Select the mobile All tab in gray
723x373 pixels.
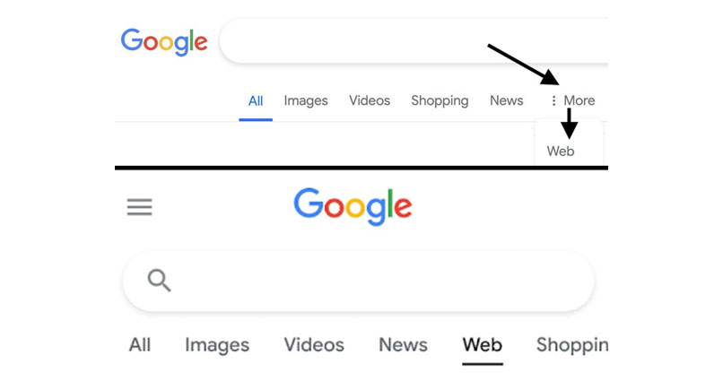140,344
